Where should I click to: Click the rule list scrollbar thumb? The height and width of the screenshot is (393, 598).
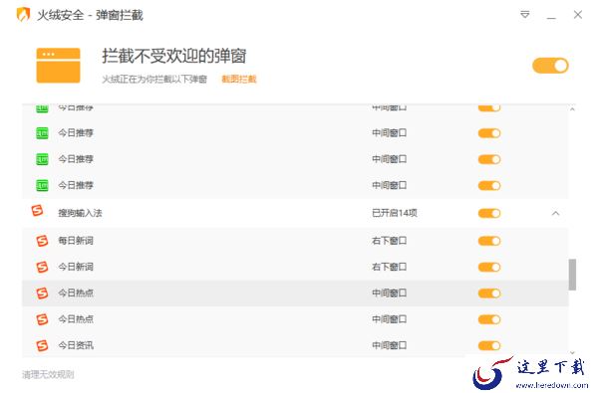pos(572,275)
